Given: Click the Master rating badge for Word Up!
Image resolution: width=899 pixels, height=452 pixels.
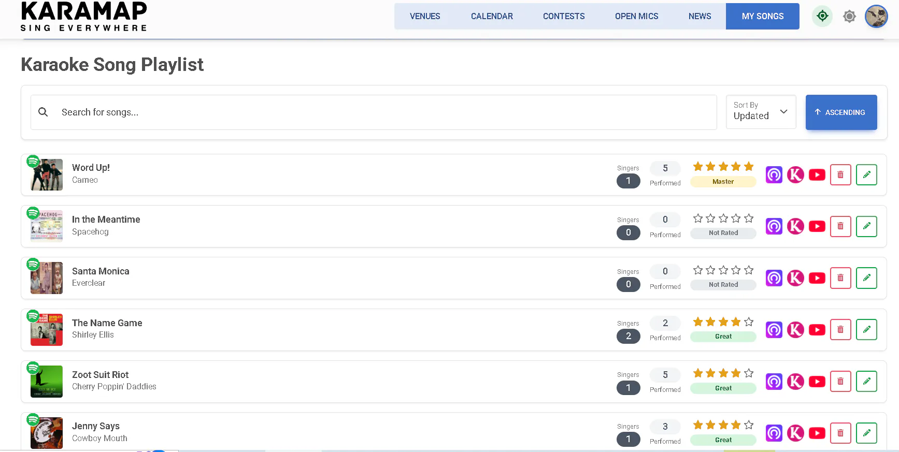Looking at the screenshot, I should point(723,182).
